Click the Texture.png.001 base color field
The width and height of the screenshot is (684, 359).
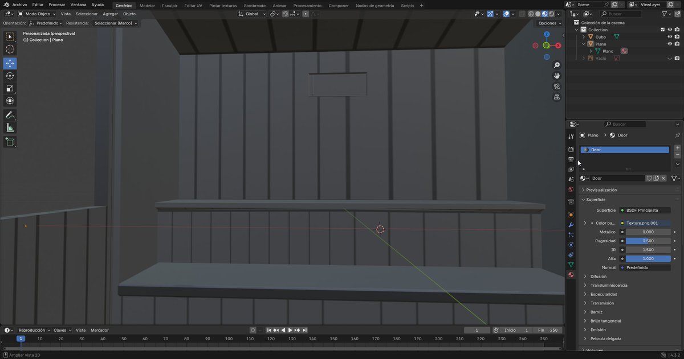[645, 223]
